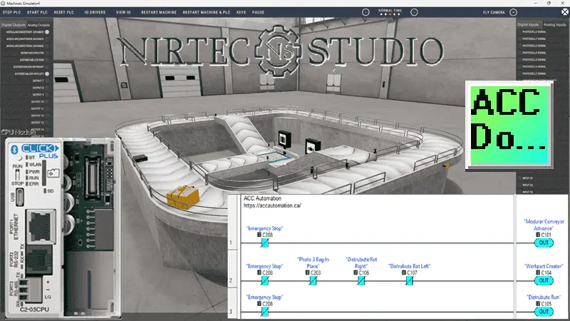Toggle the second ModularConveyor Advance output
This screenshot has height=321, width=570.
click(47, 39)
